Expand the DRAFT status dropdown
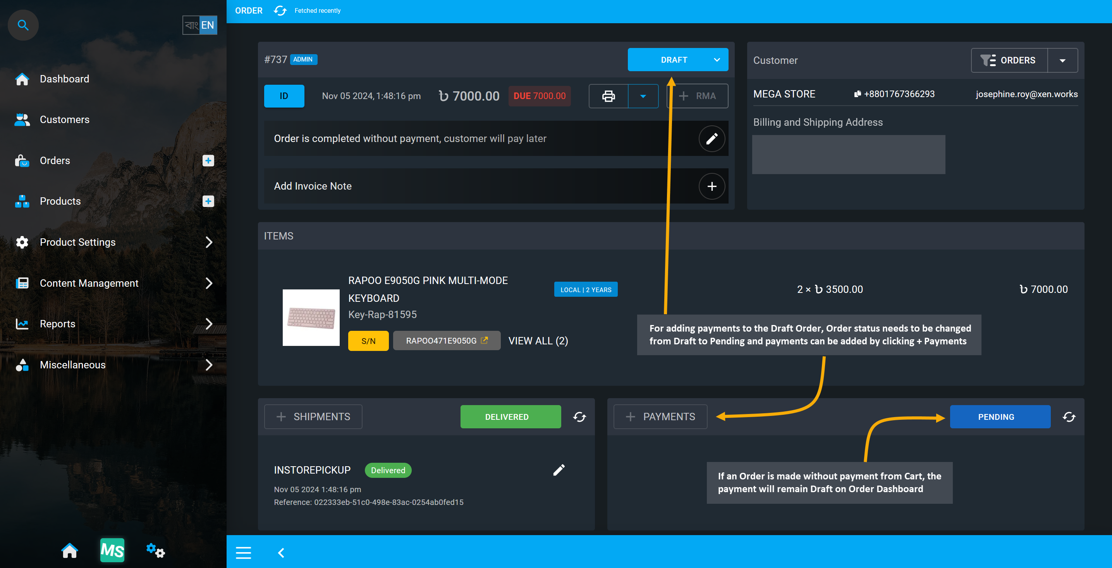This screenshot has height=568, width=1112. (717, 60)
